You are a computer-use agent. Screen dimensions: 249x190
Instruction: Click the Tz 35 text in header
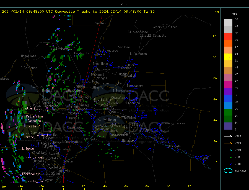click(x=149, y=12)
